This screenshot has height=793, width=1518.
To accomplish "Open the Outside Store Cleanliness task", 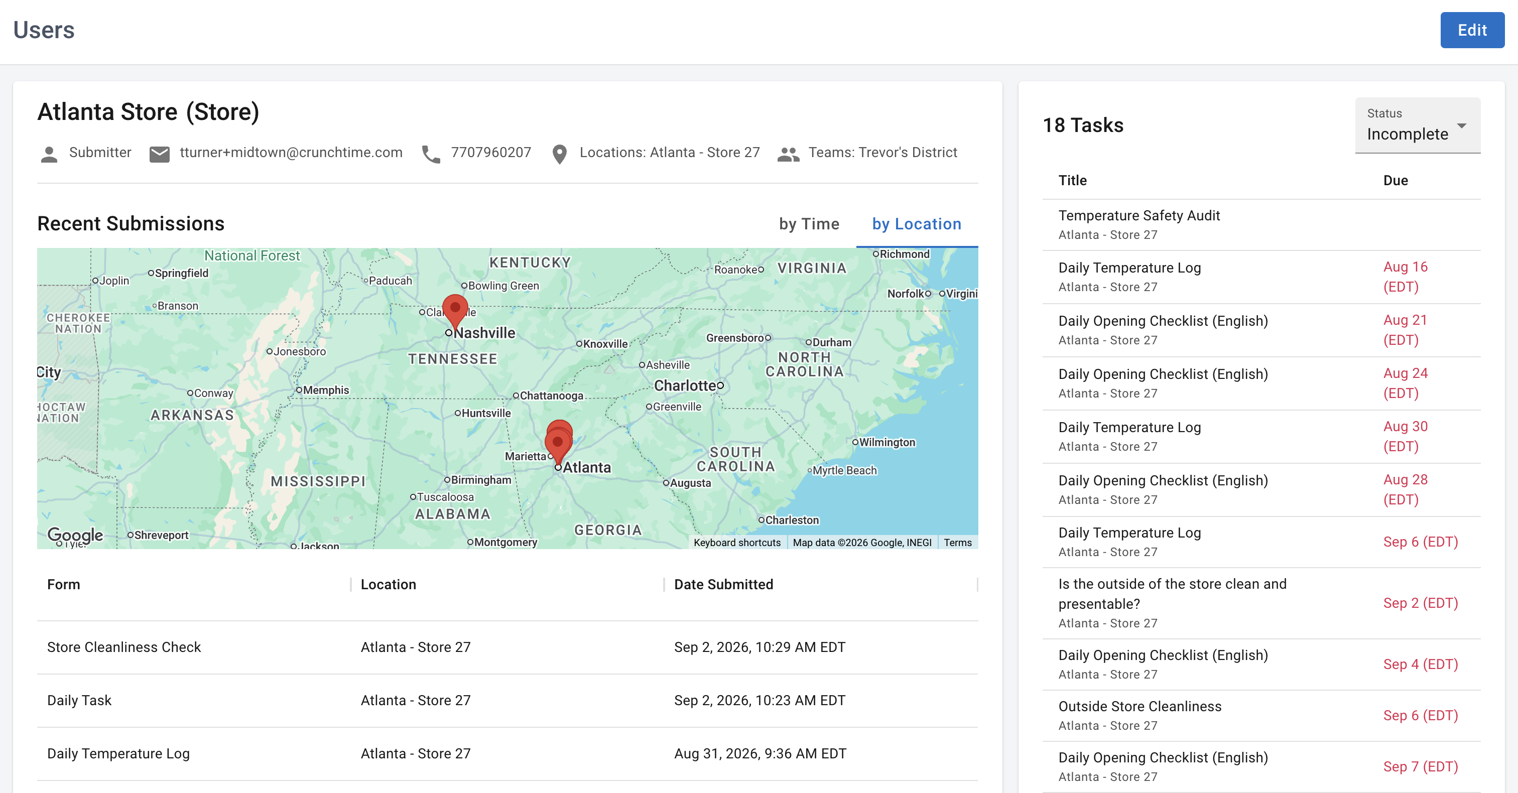I will point(1260,715).
